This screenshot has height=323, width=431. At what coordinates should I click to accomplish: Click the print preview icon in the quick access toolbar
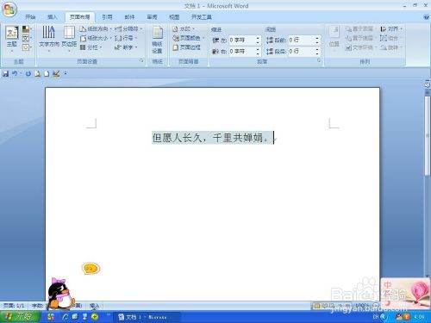[37, 74]
